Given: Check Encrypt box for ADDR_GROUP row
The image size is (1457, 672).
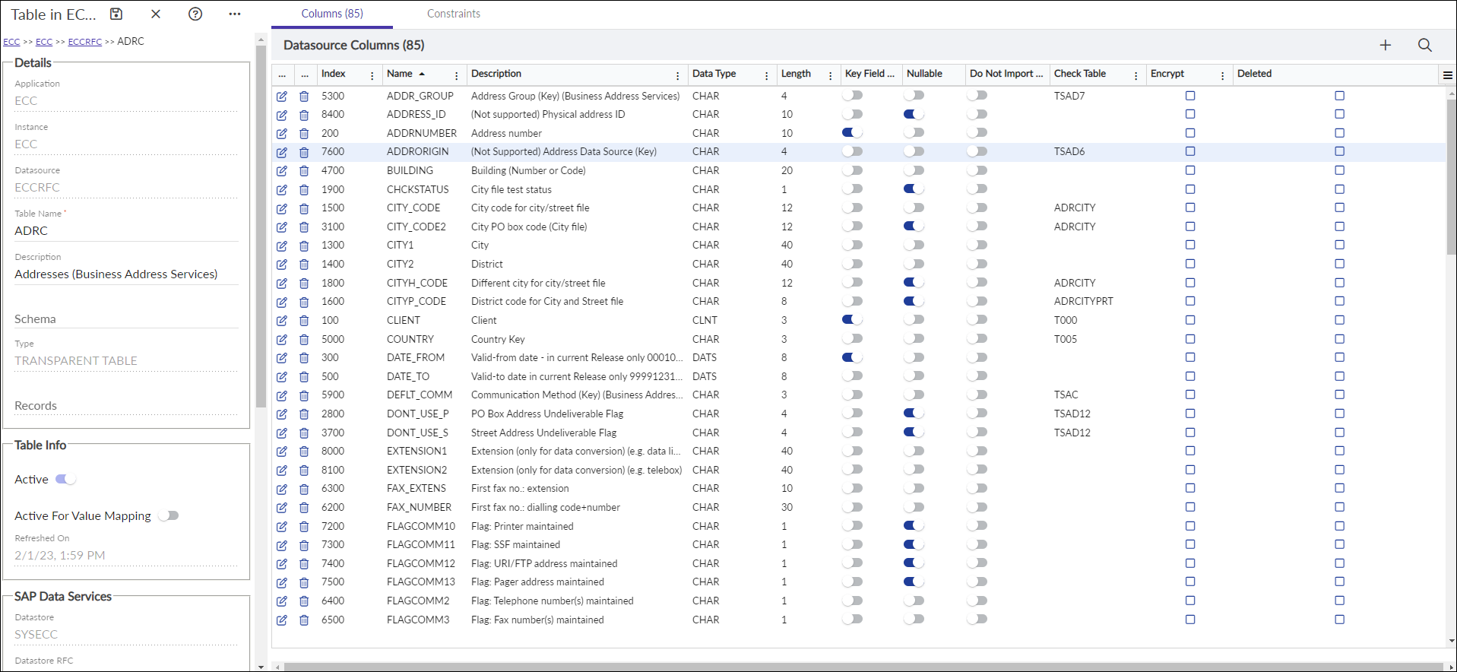Looking at the screenshot, I should pos(1190,96).
